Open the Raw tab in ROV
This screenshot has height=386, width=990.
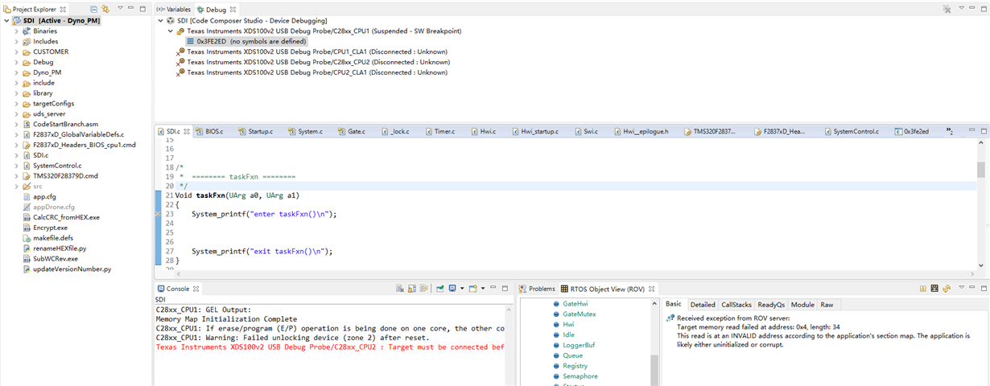pos(827,305)
